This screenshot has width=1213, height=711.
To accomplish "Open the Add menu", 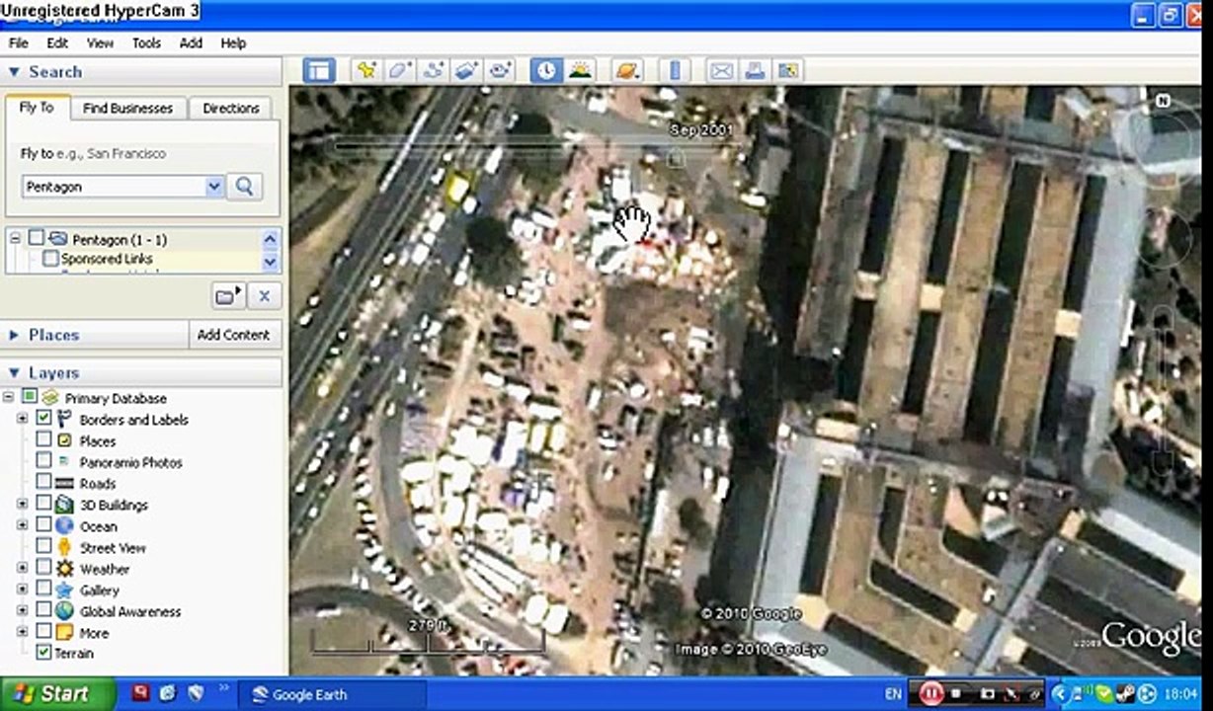I will (191, 42).
